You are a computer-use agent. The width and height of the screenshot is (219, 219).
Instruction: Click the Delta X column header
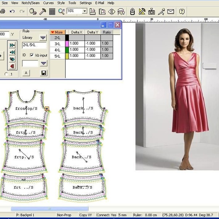tap(77, 32)
